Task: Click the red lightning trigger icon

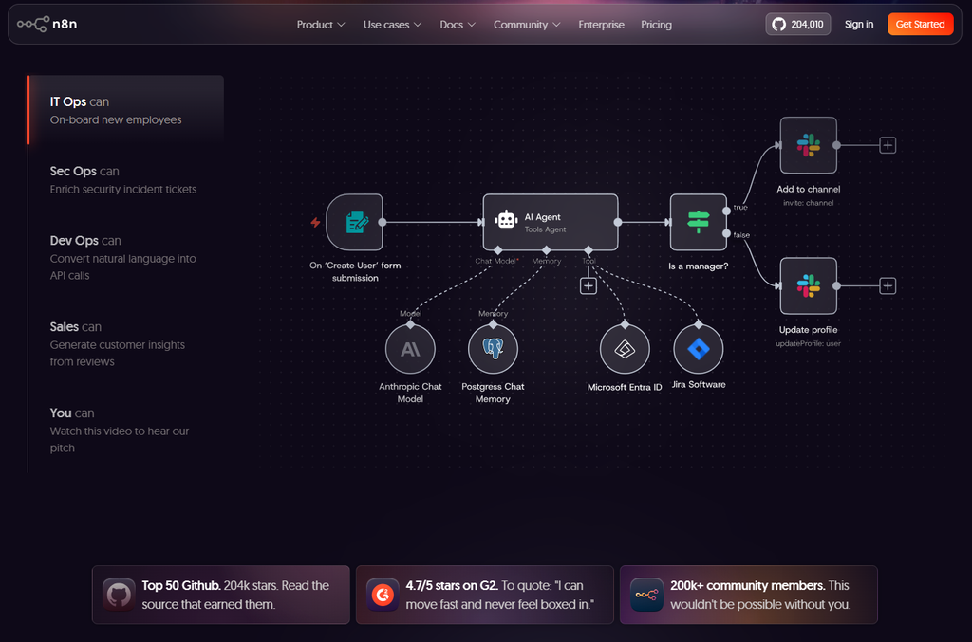Action: coord(315,222)
